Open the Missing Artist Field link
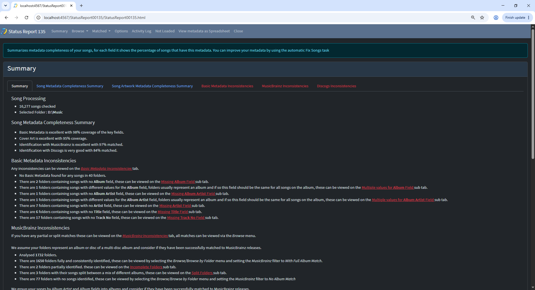The width and height of the screenshot is (535, 290). pos(175,206)
